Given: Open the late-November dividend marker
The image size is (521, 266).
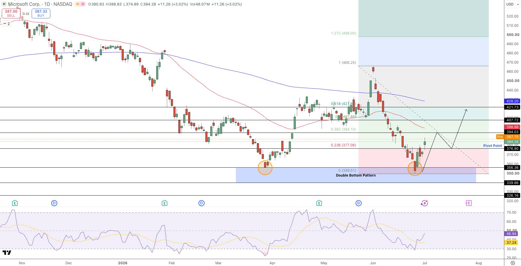Looking at the screenshot, I should [54, 203].
